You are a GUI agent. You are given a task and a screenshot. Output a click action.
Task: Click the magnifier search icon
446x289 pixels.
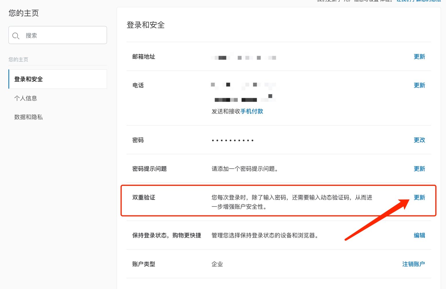click(x=16, y=35)
